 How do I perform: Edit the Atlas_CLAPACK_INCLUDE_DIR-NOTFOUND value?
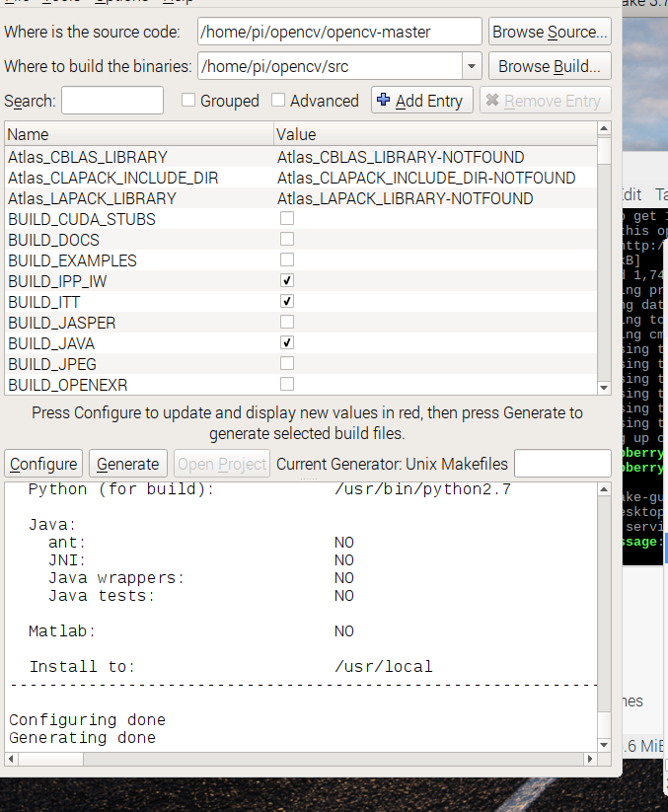[426, 178]
